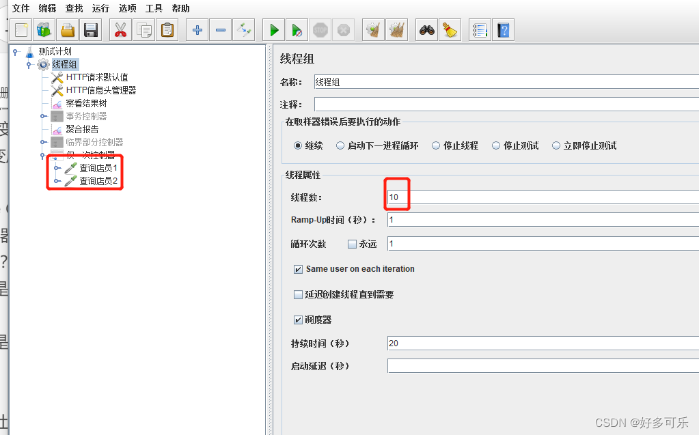Click the Clear broom and gear icon
Screen dimensions: 699x435
tap(373, 30)
